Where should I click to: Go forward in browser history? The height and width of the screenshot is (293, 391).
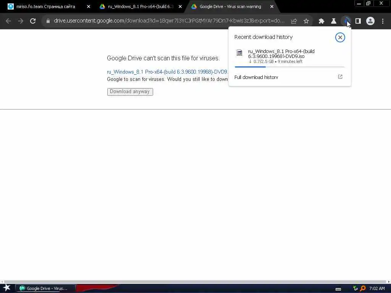pyautogui.click(x=21, y=21)
